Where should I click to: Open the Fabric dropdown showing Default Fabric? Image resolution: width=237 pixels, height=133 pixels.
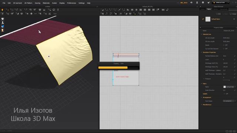pos(231,87)
